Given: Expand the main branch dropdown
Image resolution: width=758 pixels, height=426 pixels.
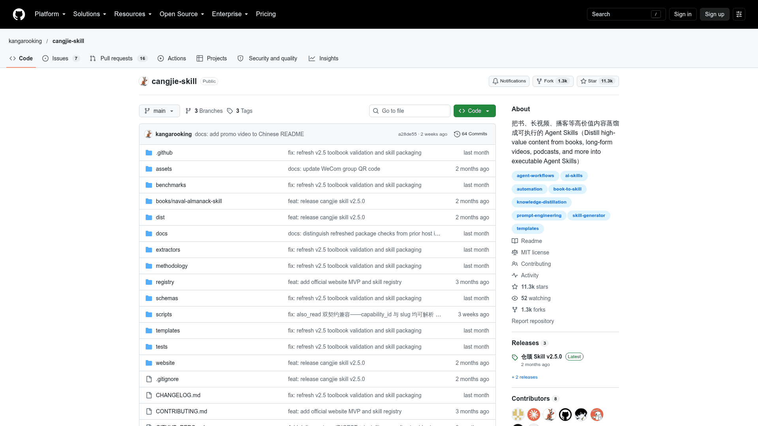Looking at the screenshot, I should (x=159, y=111).
